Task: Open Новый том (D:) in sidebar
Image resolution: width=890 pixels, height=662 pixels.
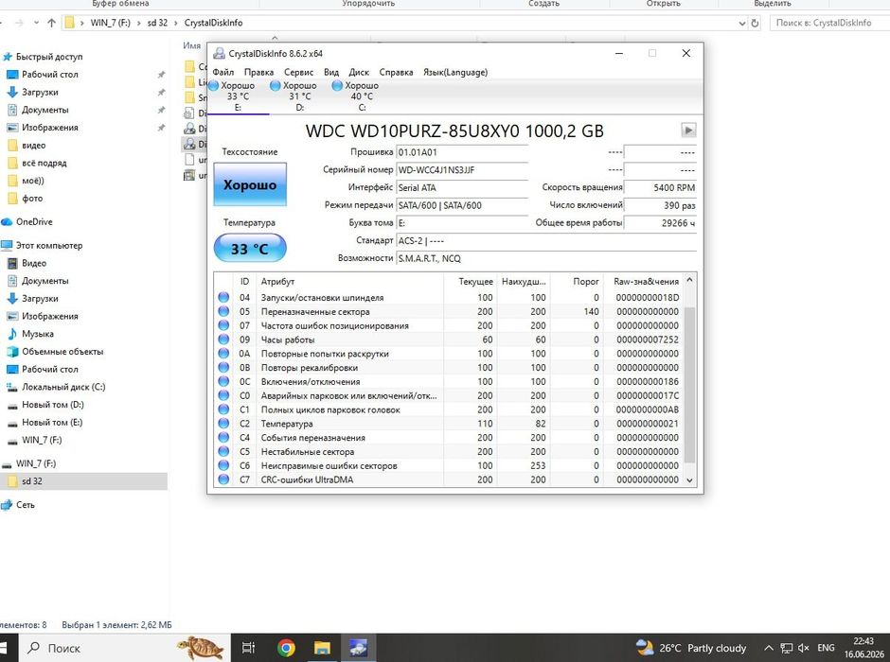Action: [x=53, y=405]
